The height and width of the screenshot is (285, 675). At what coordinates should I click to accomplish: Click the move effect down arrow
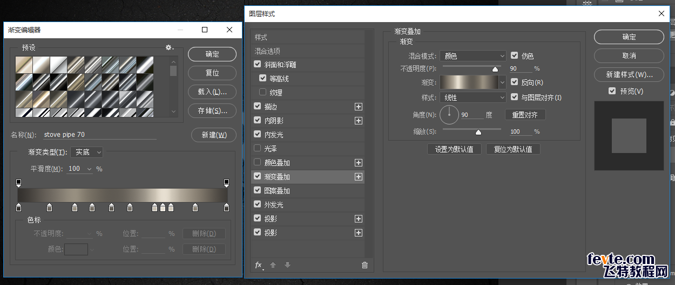coord(287,265)
